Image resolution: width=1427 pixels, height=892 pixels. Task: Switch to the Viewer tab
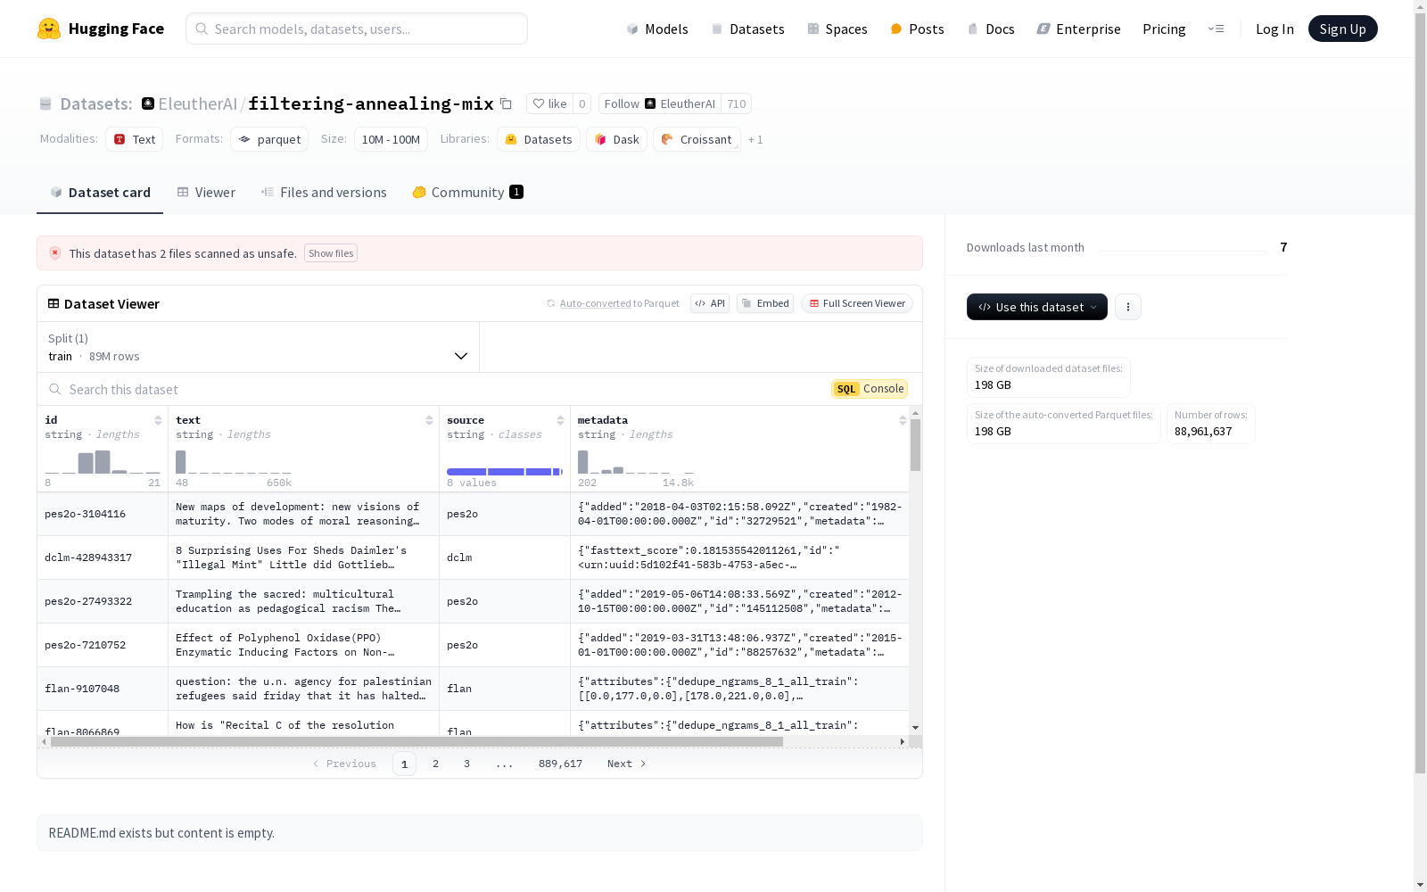click(x=206, y=193)
